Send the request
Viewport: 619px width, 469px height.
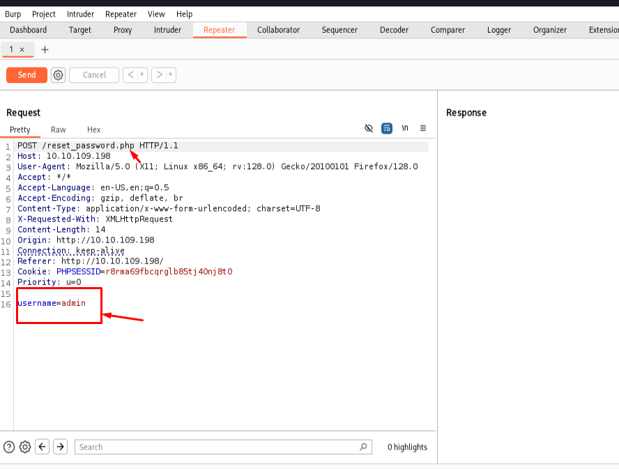click(27, 75)
